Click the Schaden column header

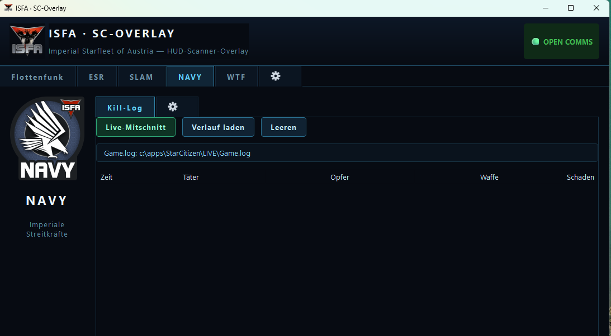pyautogui.click(x=580, y=177)
